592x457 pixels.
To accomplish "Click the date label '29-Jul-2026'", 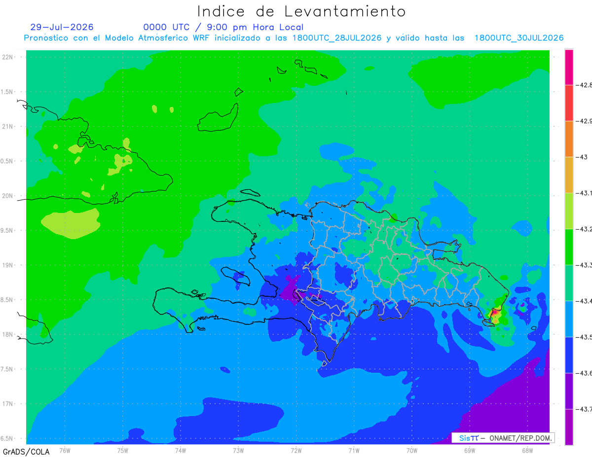I will [x=62, y=27].
